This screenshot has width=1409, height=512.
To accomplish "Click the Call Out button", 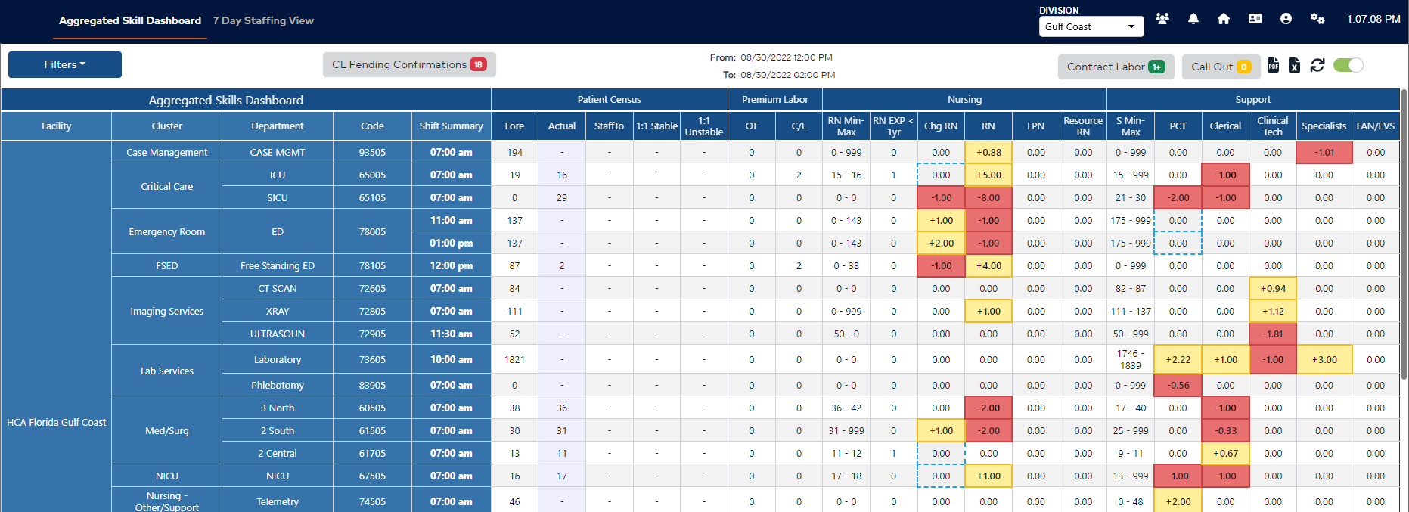I will click(1220, 67).
